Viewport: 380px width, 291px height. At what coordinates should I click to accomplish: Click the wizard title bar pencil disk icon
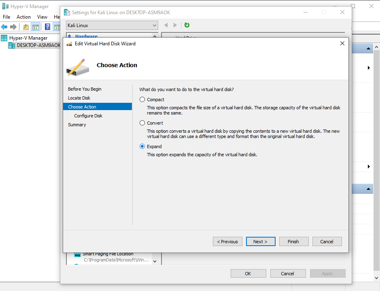click(69, 44)
